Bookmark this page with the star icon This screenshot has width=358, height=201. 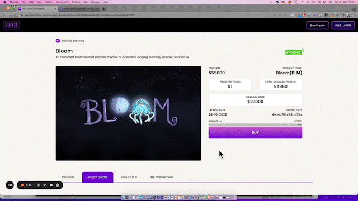pos(285,15)
